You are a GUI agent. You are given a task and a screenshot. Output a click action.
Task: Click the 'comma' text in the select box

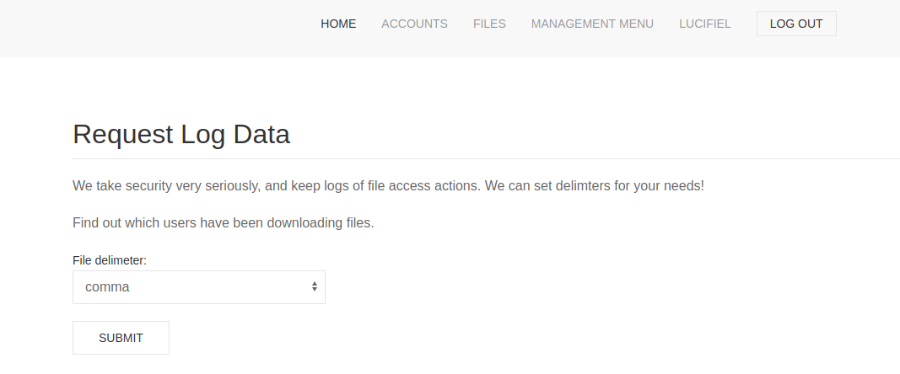107,286
